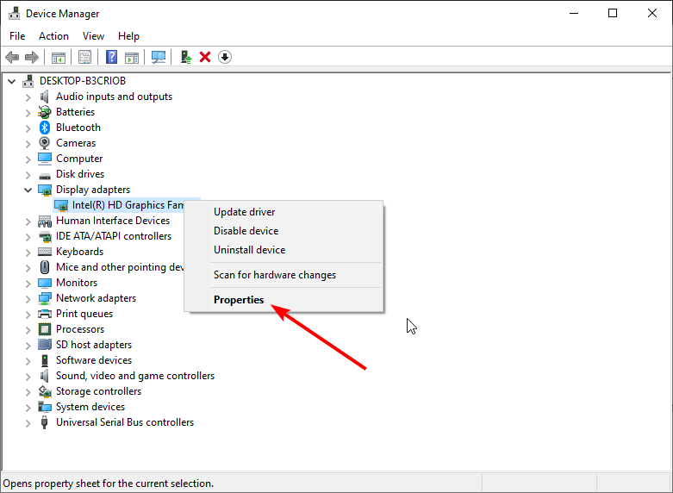Click the Print queues printer icon
This screenshot has width=673, height=493.
45,314
